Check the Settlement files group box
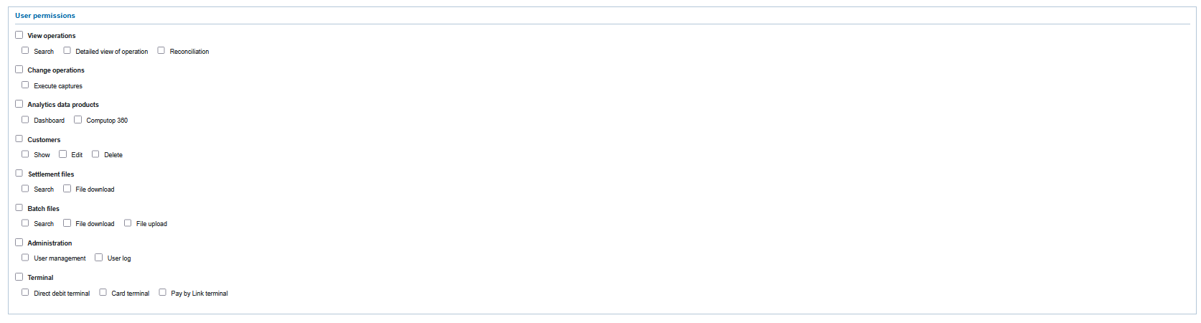This screenshot has width=1201, height=323. pyautogui.click(x=19, y=173)
